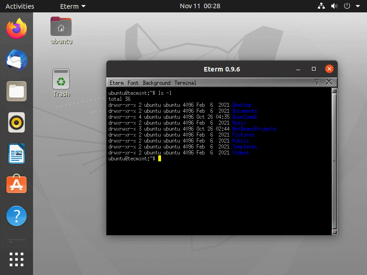Click Activities in the top bar
367x275 pixels.
(20, 6)
